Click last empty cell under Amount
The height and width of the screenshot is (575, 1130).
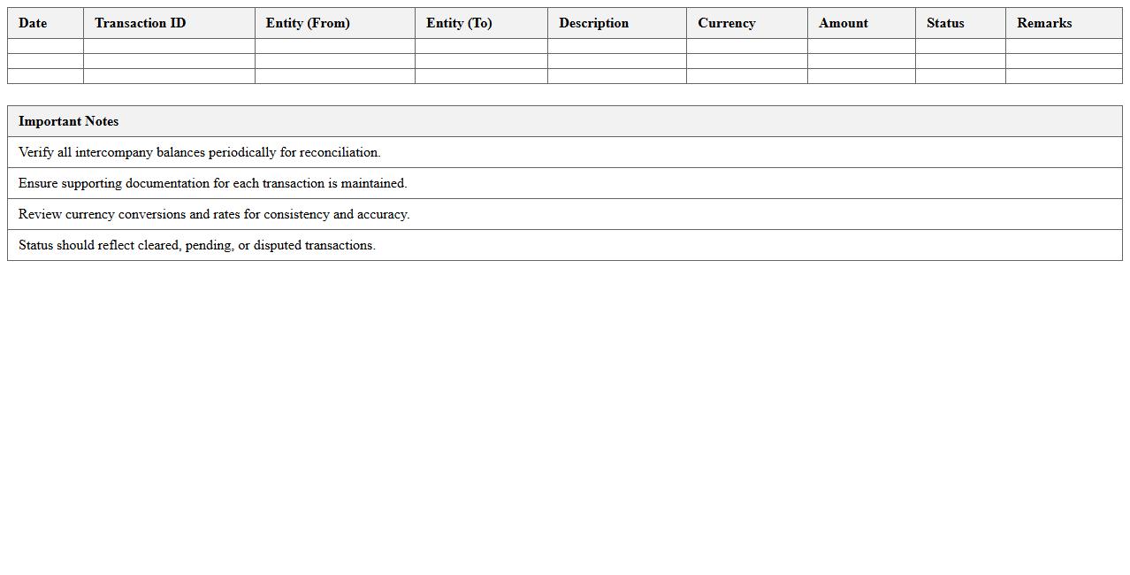click(x=861, y=76)
